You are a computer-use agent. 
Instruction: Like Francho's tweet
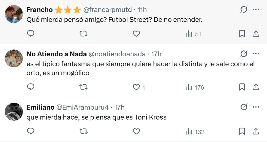136,34
